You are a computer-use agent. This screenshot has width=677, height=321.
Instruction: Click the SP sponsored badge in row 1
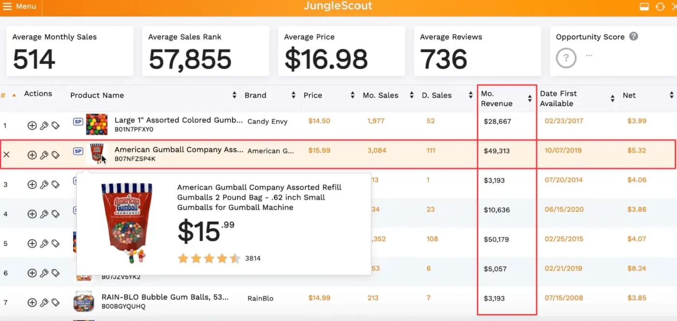pyautogui.click(x=78, y=122)
